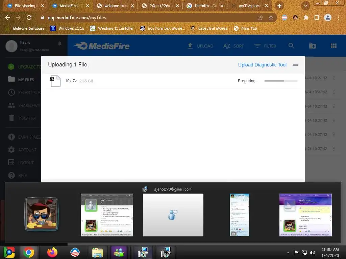The height and width of the screenshot is (259, 346).
Task: Open My Files in sidebar
Action: tap(21, 80)
